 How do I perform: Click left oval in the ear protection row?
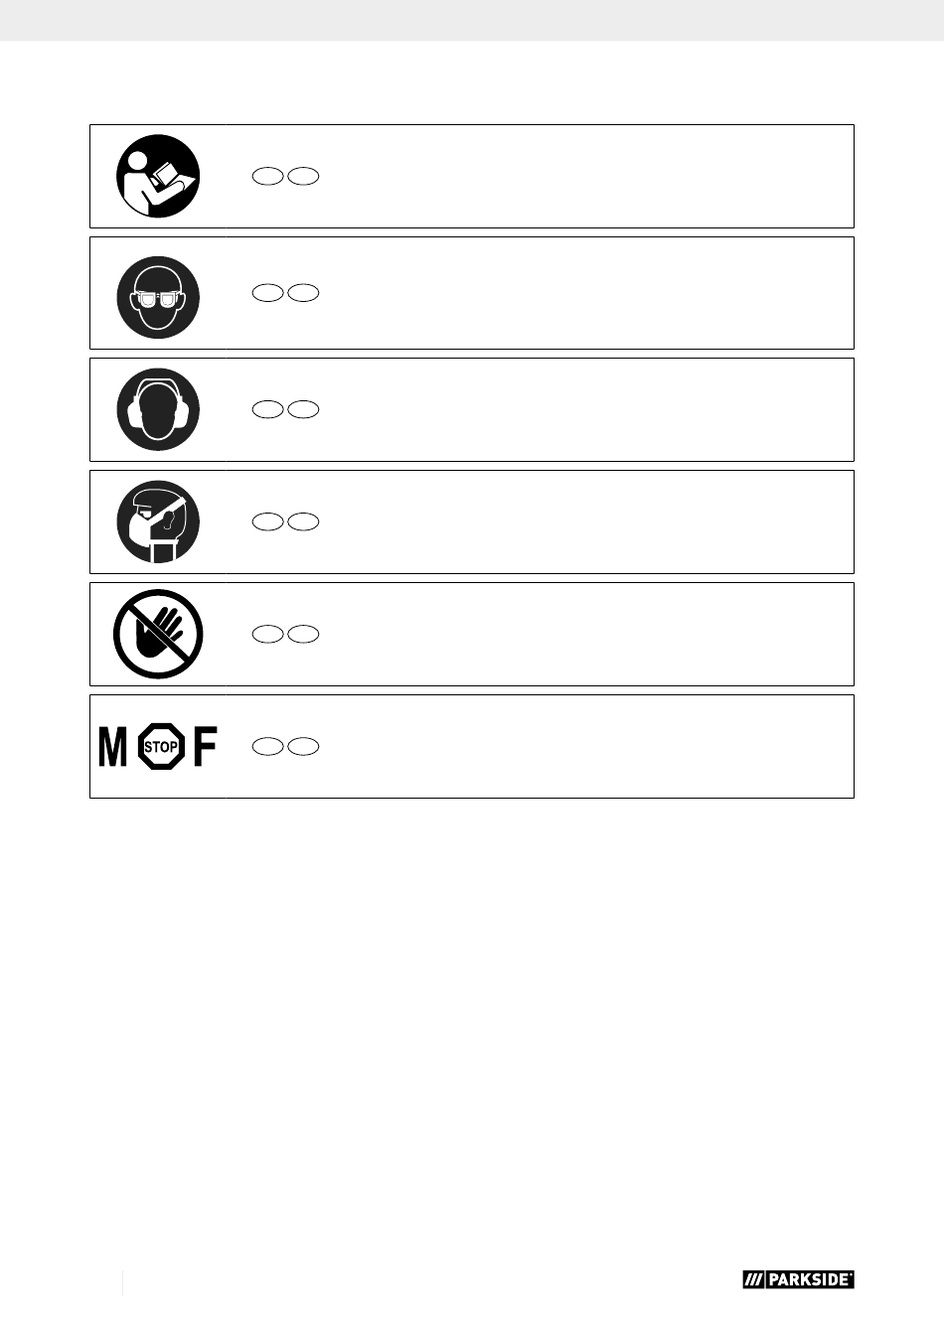click(268, 409)
